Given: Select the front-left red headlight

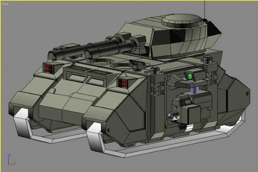Looking at the screenshot, I should pos(48,68).
